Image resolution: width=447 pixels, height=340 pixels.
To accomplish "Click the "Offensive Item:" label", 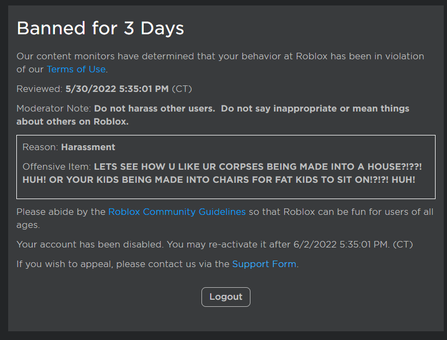I will coord(57,166).
